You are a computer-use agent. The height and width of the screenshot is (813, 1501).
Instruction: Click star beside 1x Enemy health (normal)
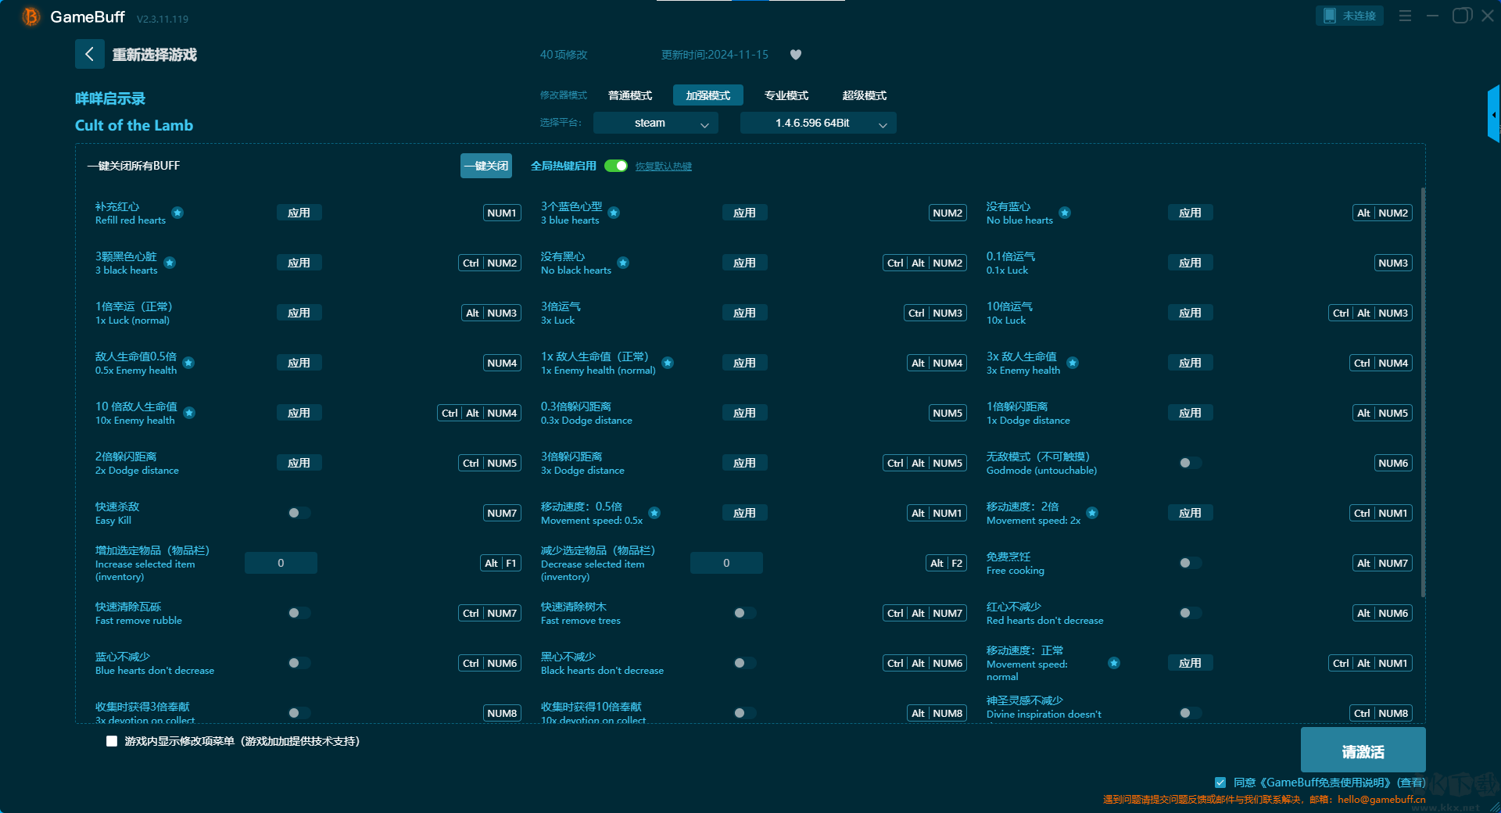tap(668, 363)
